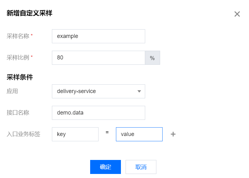Click the 应用 dropdown arrow triangle
Screen dimensions: 249x178
(x=139, y=91)
